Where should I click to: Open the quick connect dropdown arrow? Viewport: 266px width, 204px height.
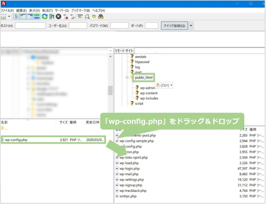[x=191, y=25]
